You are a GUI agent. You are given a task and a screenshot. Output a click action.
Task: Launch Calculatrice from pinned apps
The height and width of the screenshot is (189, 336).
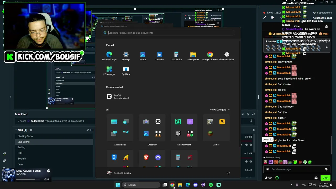click(176, 56)
